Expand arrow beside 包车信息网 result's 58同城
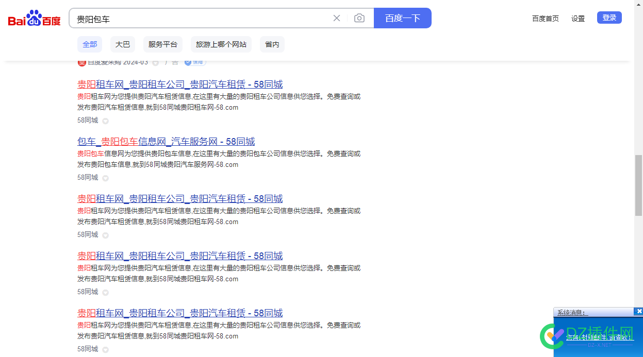This screenshot has height=357, width=643. pos(105,178)
